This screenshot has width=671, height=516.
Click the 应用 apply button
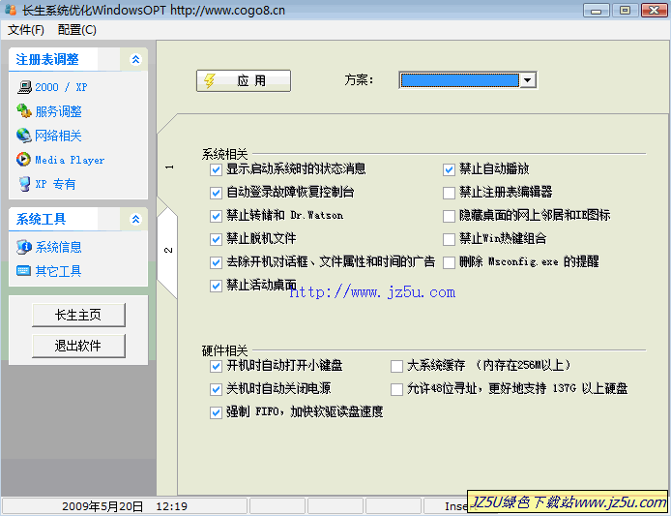244,80
